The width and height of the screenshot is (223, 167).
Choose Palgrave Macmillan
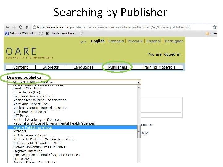(x=72, y=151)
